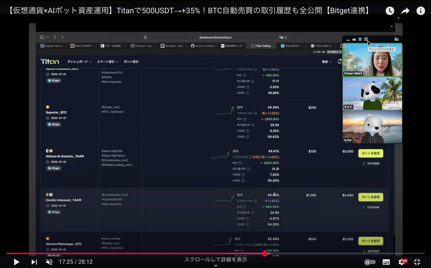Open the 資産 dropdown menu
Image resolution: width=431 pixels, height=268 pixels.
(327, 61)
